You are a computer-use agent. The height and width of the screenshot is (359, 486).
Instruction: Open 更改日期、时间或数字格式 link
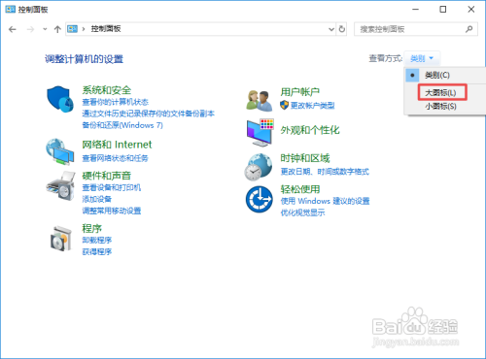(x=325, y=172)
